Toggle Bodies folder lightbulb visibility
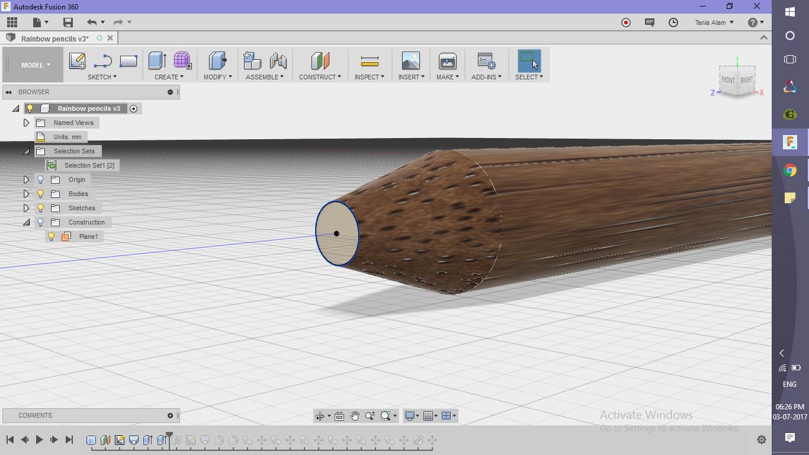Screen dimensions: 809x455 [x=41, y=194]
